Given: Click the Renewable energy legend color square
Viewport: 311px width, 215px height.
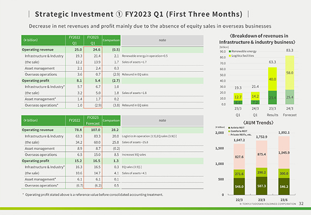Looking at the screenshot, I should click(230, 52).
